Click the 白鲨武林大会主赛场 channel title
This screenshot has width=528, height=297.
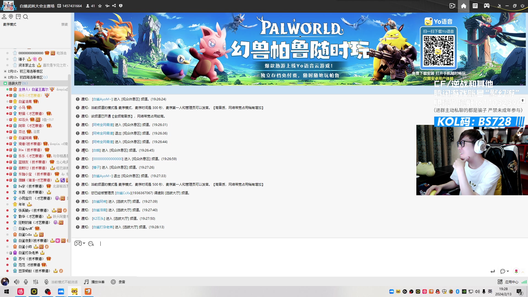[37, 6]
